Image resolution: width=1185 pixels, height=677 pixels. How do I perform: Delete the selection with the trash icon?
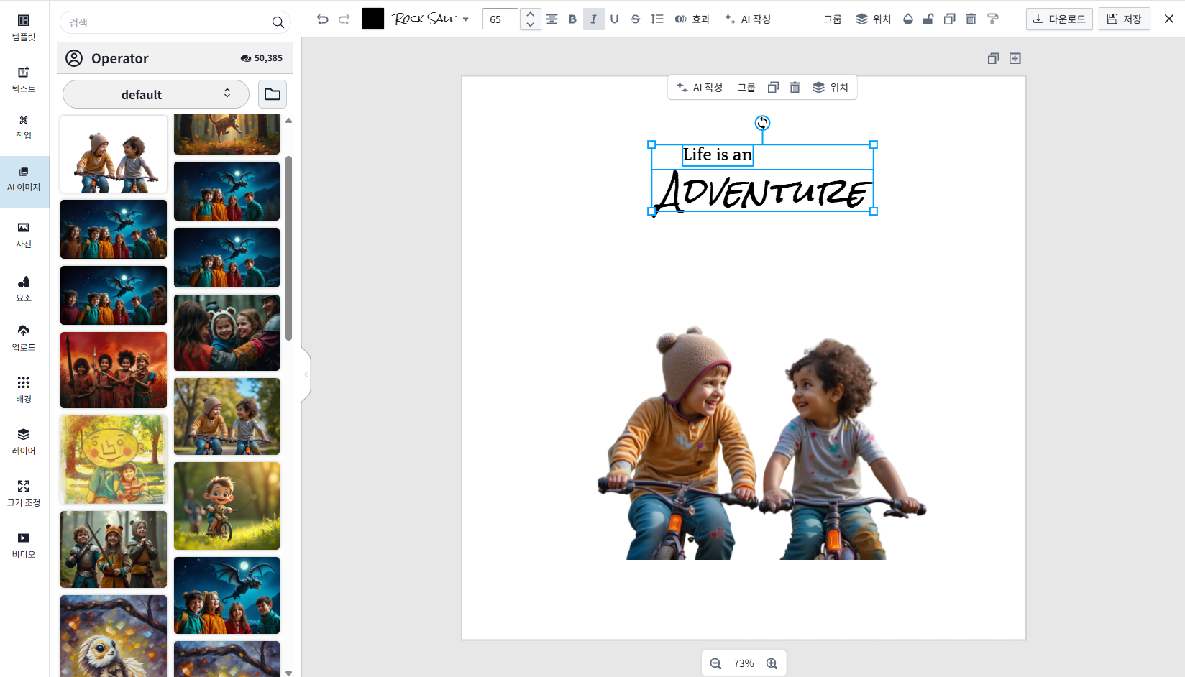coord(971,19)
